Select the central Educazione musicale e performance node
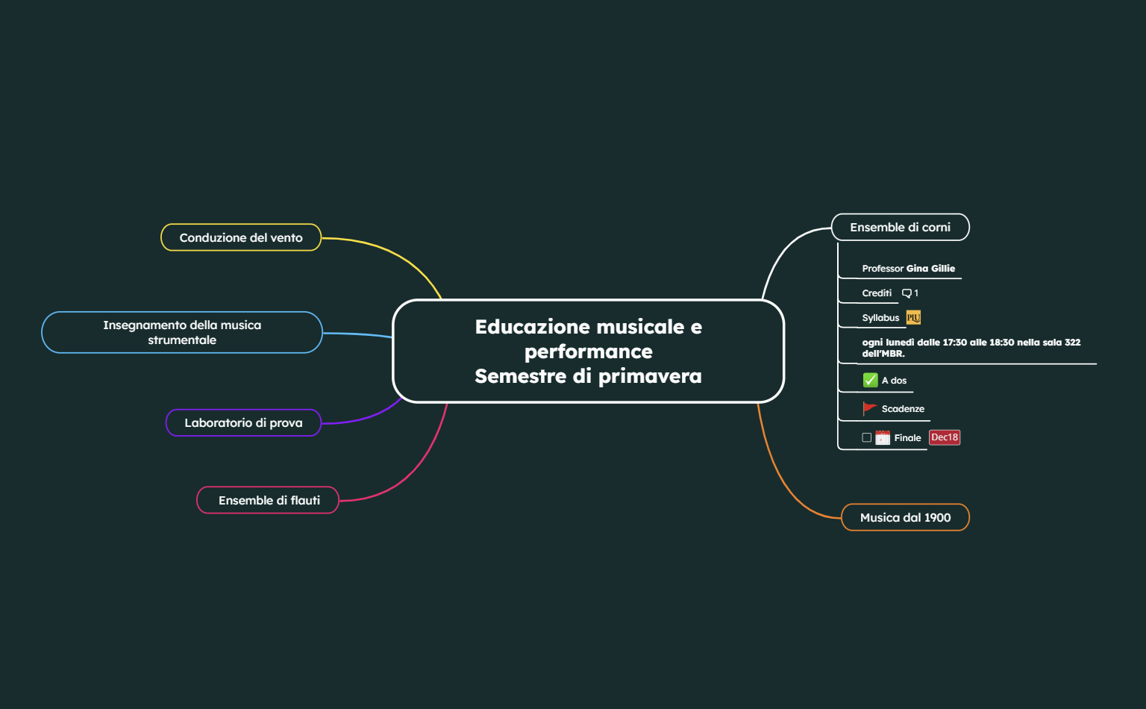Screen dimensions: 1146x709 click(x=589, y=352)
